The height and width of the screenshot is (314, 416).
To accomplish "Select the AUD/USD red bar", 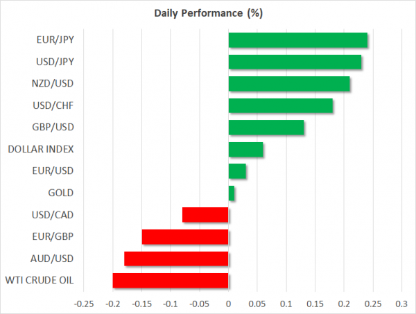I will (x=176, y=259).
